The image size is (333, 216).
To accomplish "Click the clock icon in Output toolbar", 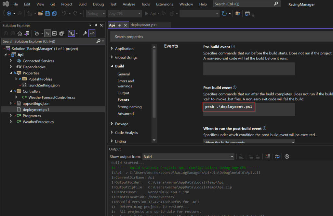I will [287, 156].
